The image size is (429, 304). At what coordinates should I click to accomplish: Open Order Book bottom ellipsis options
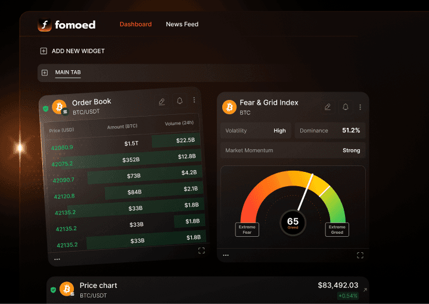57,259
